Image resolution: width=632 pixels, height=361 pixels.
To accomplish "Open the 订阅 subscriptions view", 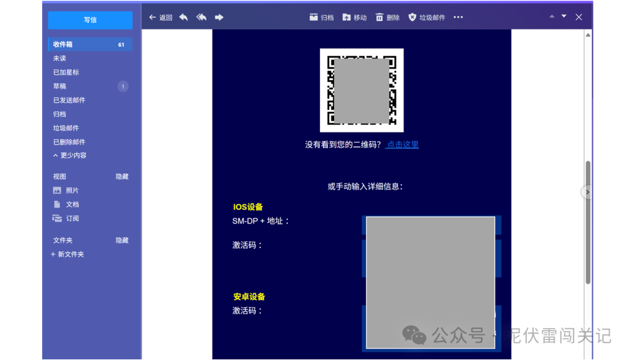I will [66, 218].
